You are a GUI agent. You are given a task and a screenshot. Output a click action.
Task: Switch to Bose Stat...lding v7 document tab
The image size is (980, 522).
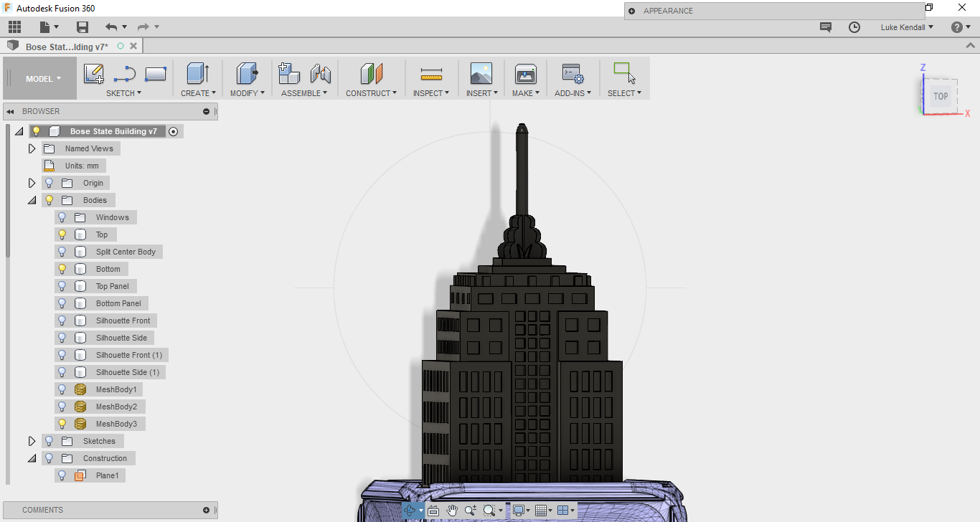point(67,47)
